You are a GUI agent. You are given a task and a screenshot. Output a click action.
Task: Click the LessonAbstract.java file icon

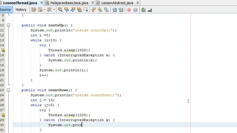click(98, 3)
